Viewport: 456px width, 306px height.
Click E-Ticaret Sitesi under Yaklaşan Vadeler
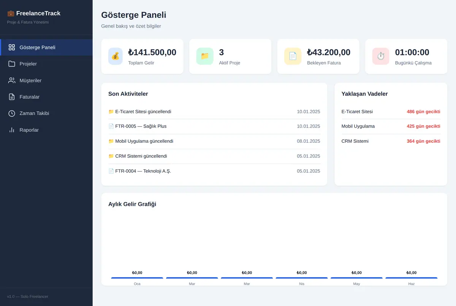point(357,112)
